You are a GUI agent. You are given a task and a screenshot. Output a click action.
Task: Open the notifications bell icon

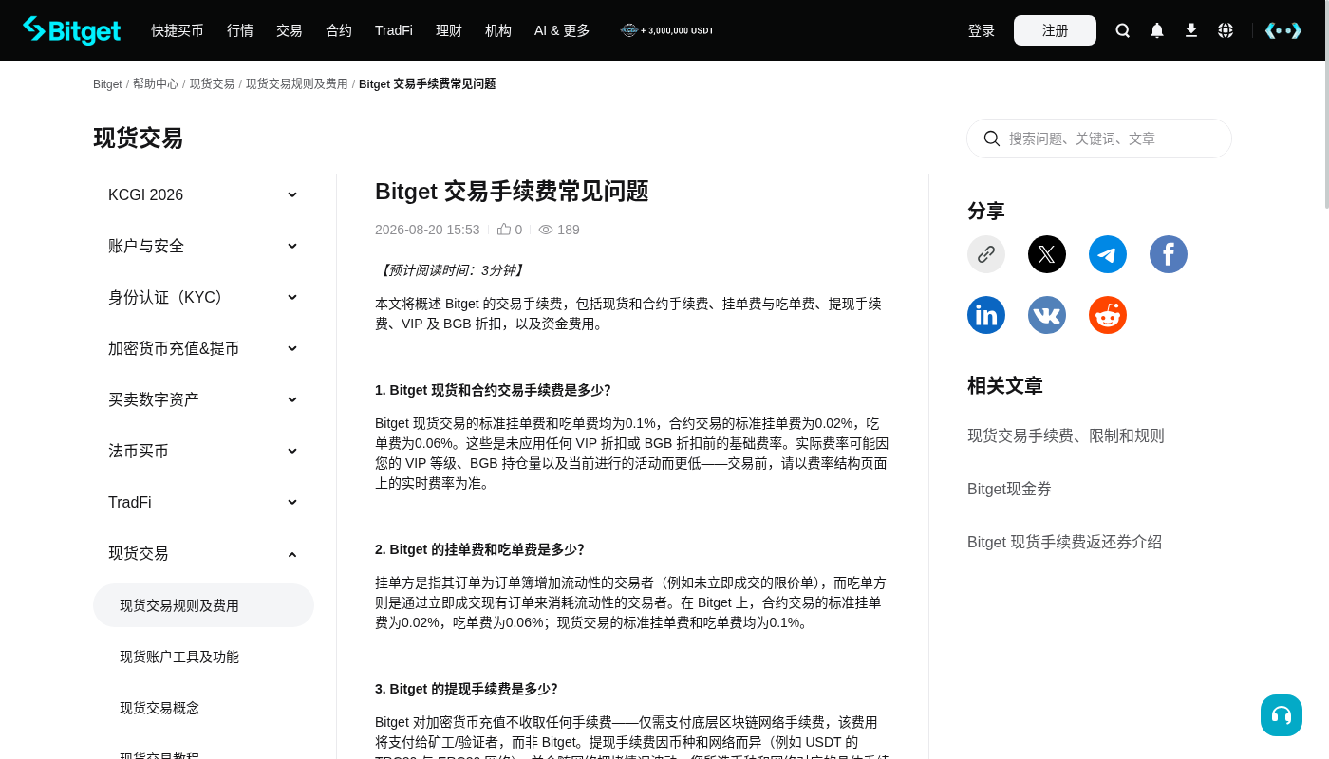[x=1157, y=30]
